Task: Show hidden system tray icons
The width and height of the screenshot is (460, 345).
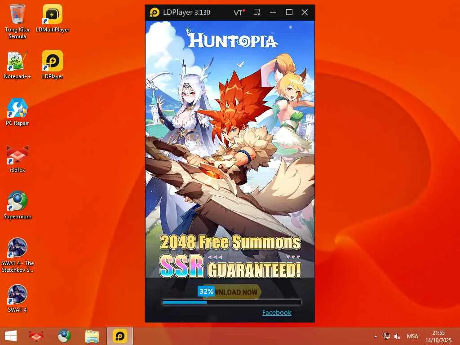Action: pos(376,336)
